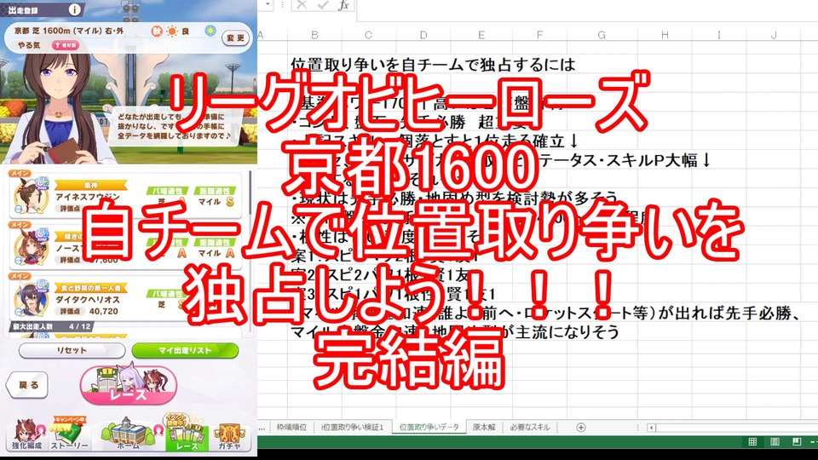Switch to 枠順順位 sheet tab
Viewport: 818px width, 460px height.
pyautogui.click(x=291, y=427)
